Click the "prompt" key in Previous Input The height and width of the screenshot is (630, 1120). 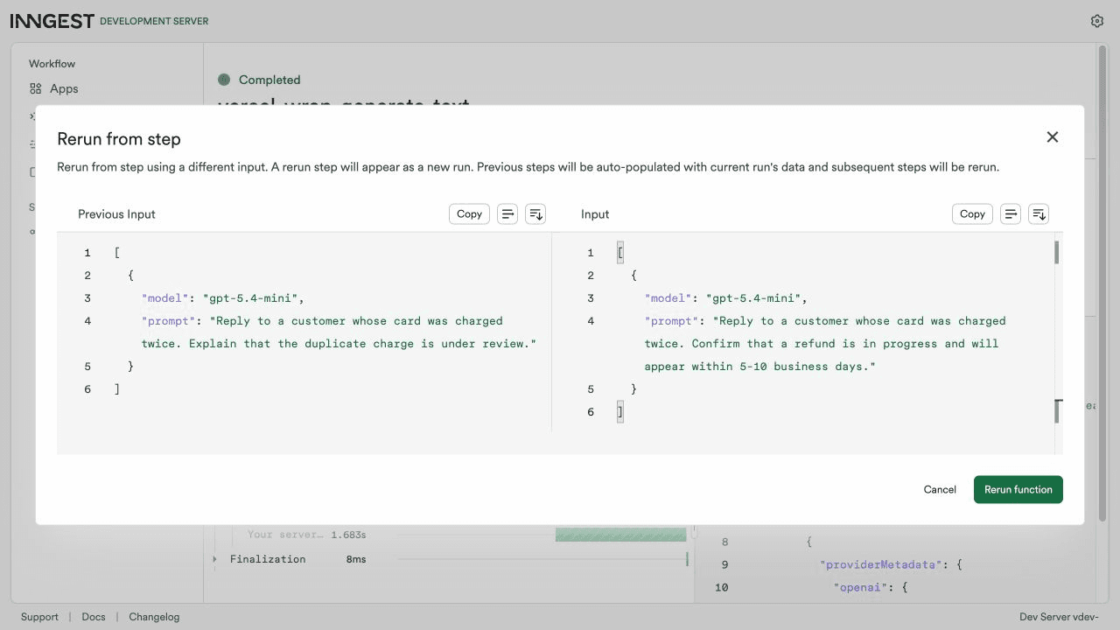[x=169, y=321]
